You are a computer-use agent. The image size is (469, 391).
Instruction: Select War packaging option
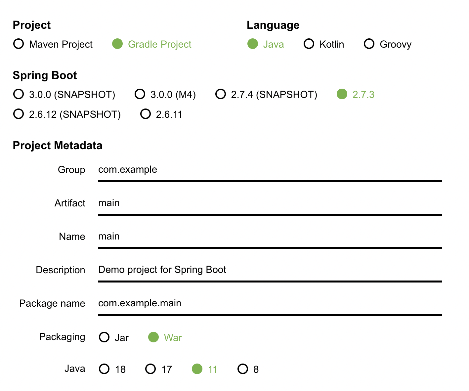pos(153,337)
